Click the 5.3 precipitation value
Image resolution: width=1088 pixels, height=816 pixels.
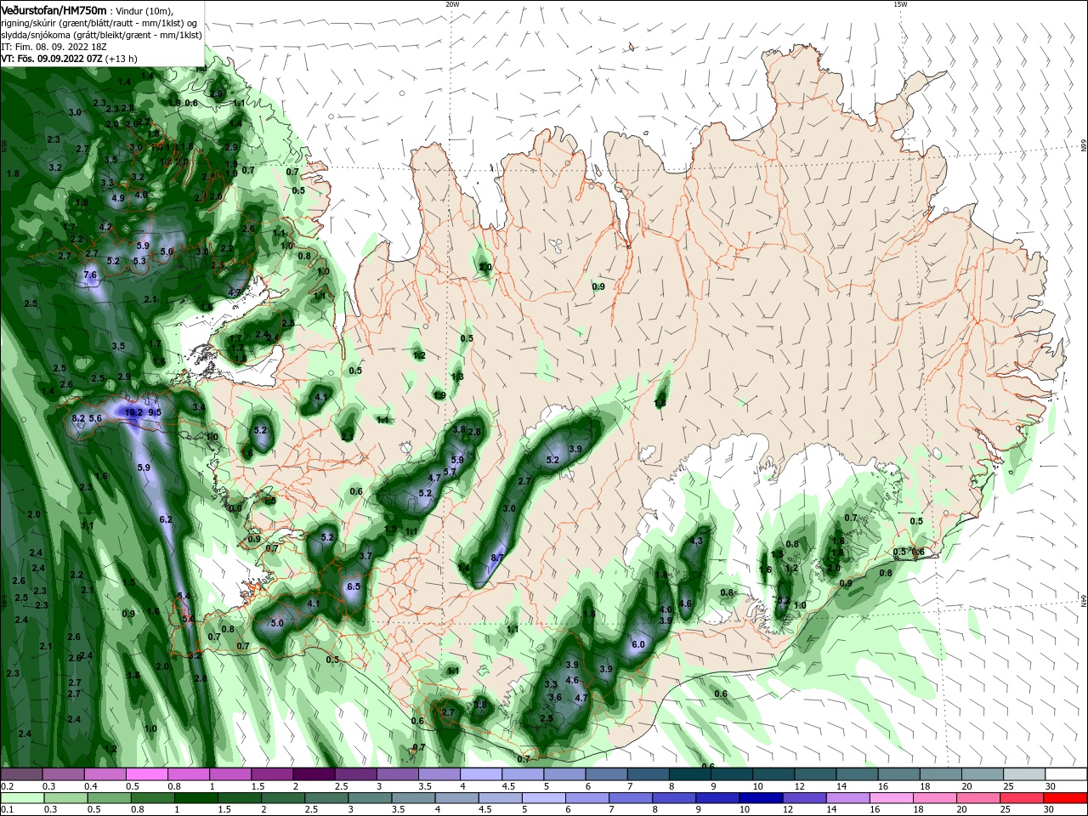(140, 261)
